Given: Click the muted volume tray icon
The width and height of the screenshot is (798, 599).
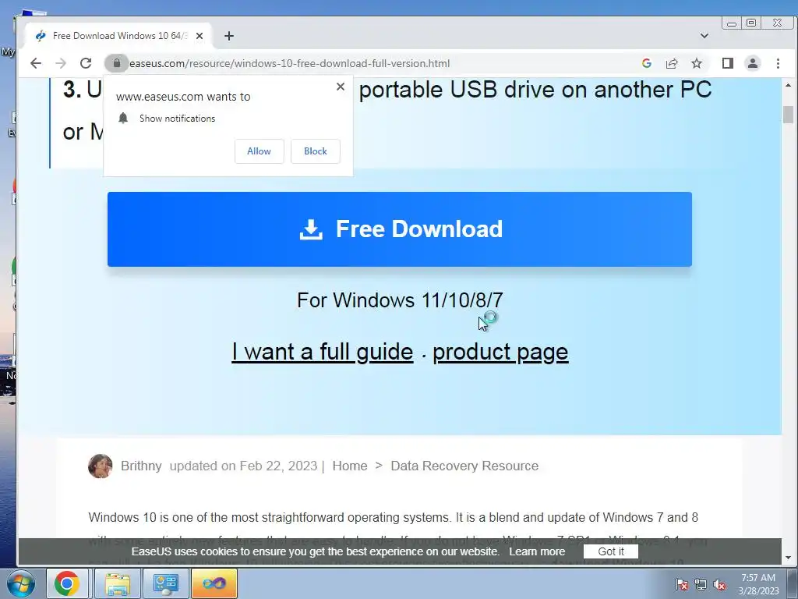Looking at the screenshot, I should pos(719,585).
